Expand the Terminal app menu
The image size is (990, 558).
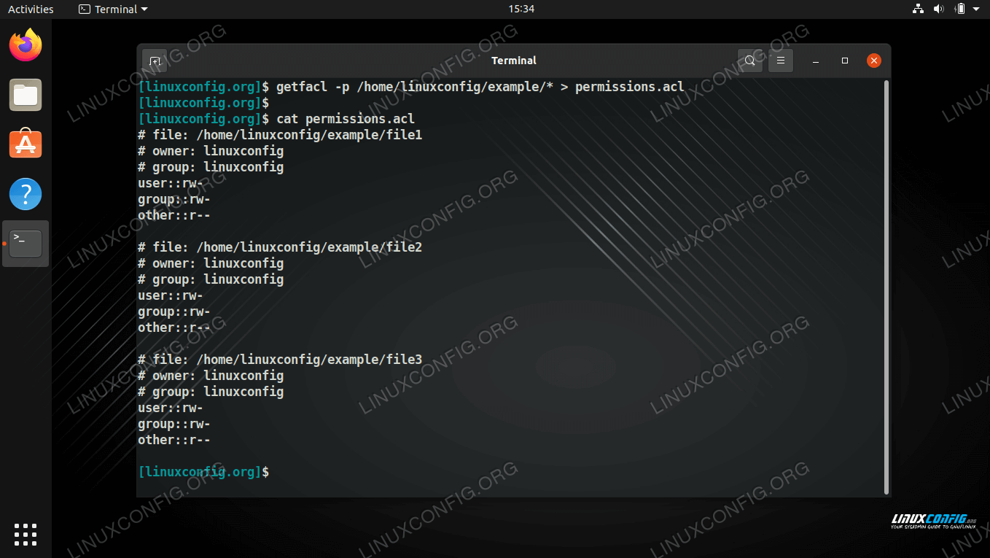[113, 9]
